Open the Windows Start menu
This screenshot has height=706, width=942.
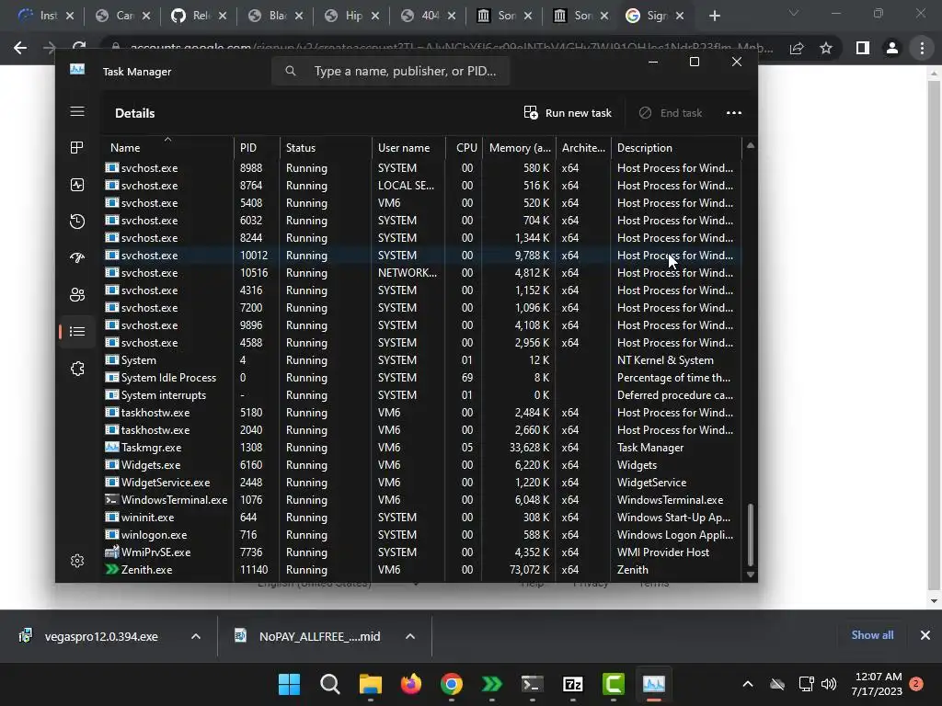click(x=289, y=684)
